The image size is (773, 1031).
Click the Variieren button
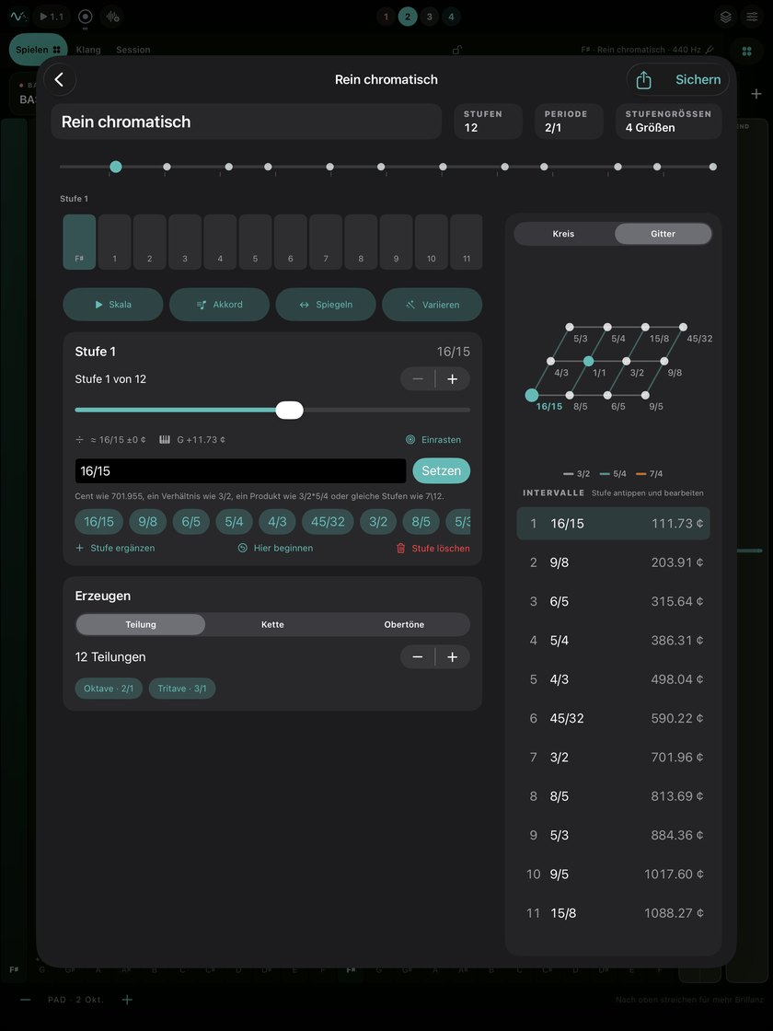pyautogui.click(x=432, y=305)
